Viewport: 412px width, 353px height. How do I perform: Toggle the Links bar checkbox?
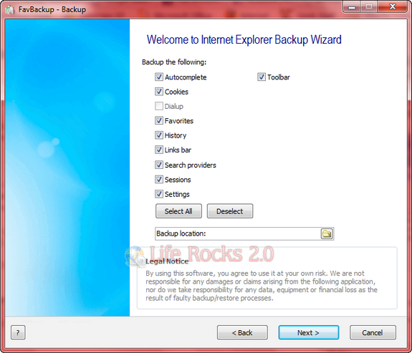158,150
